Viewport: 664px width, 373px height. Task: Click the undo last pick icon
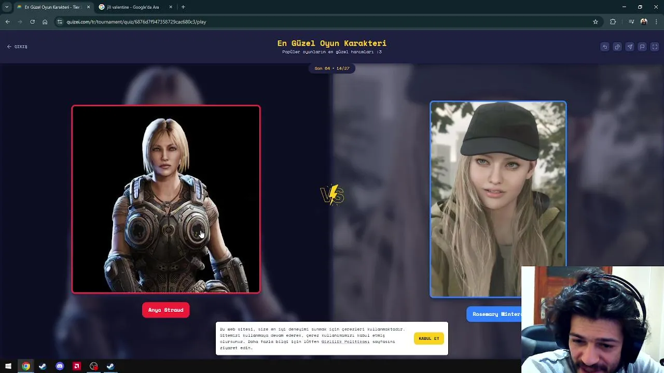point(605,47)
